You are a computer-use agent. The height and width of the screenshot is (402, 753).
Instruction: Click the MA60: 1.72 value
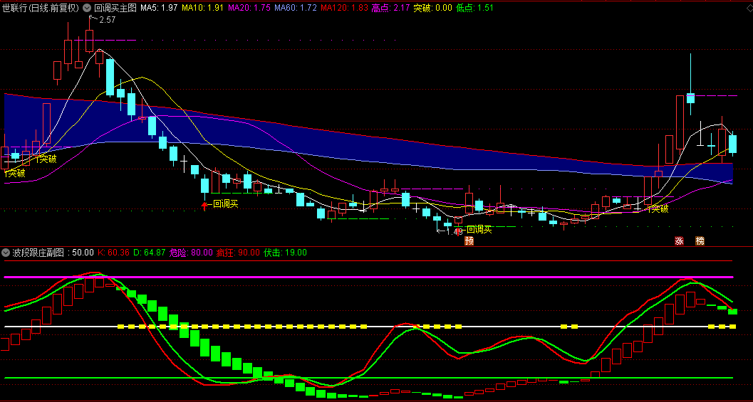tap(296, 8)
